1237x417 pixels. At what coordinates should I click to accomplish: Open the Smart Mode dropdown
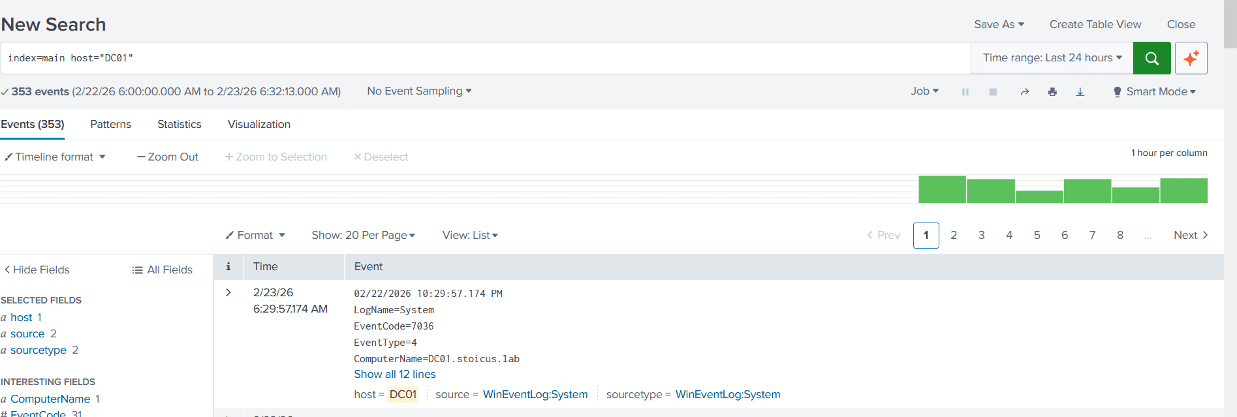point(1154,92)
